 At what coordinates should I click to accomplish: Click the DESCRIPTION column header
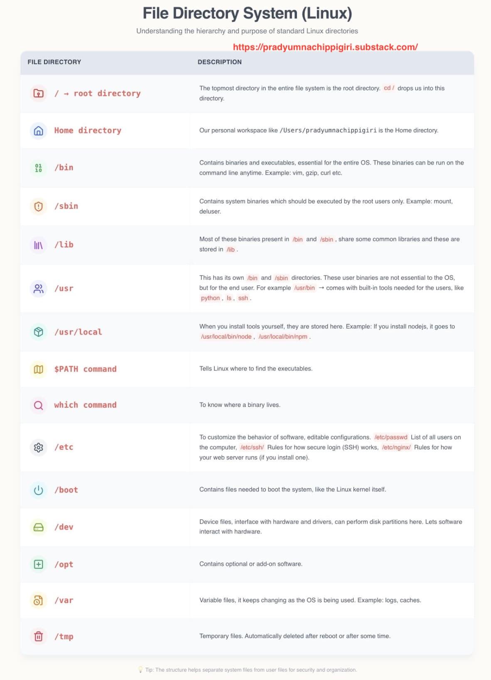tap(219, 62)
